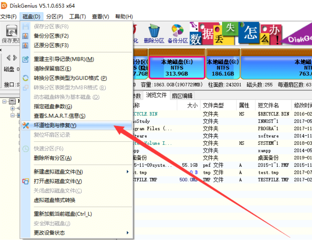Click the rebuild MBR menu icon
The image size is (312, 243).
point(25,59)
